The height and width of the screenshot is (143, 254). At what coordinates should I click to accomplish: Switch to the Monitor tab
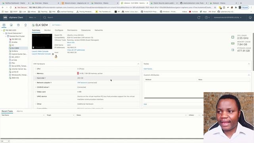(x=48, y=30)
